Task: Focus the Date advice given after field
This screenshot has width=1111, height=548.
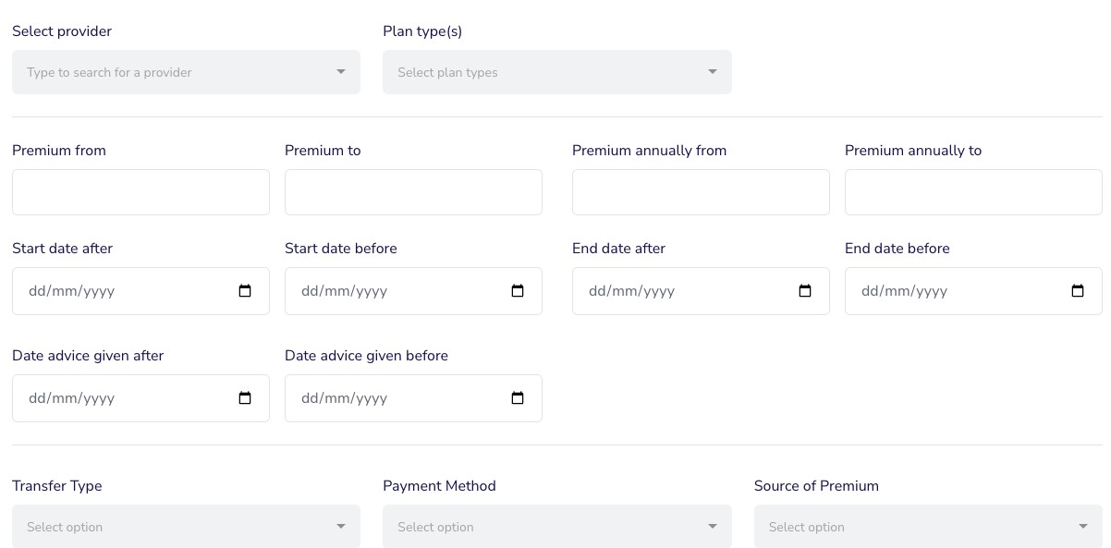Action: [x=111, y=398]
